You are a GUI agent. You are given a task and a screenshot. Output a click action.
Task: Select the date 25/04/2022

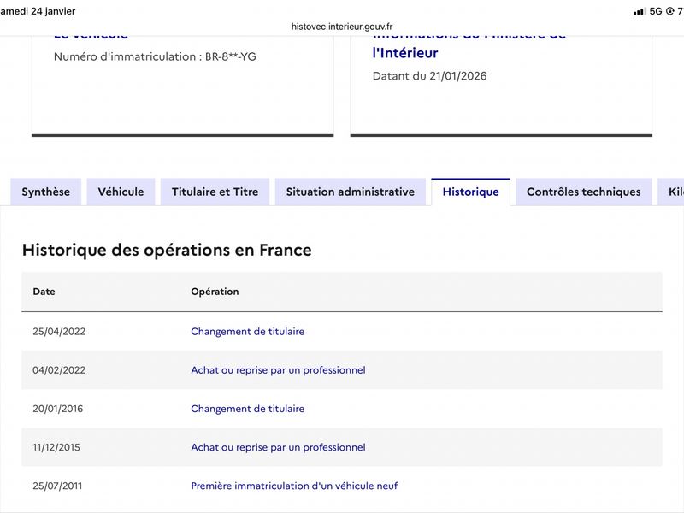pos(59,332)
